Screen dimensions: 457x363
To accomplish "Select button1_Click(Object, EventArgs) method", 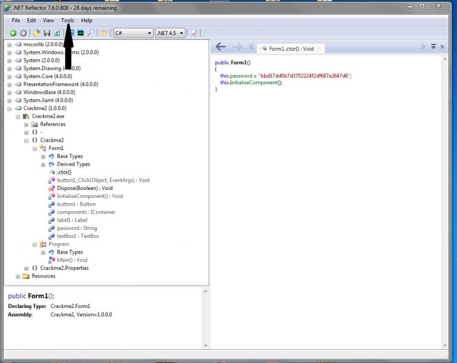I will click(x=103, y=180).
